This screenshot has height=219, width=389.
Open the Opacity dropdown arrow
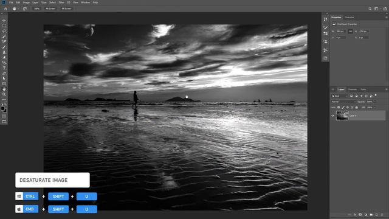click(374, 102)
